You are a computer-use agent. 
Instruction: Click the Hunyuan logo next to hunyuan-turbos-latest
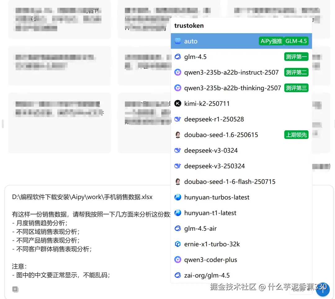point(178,197)
